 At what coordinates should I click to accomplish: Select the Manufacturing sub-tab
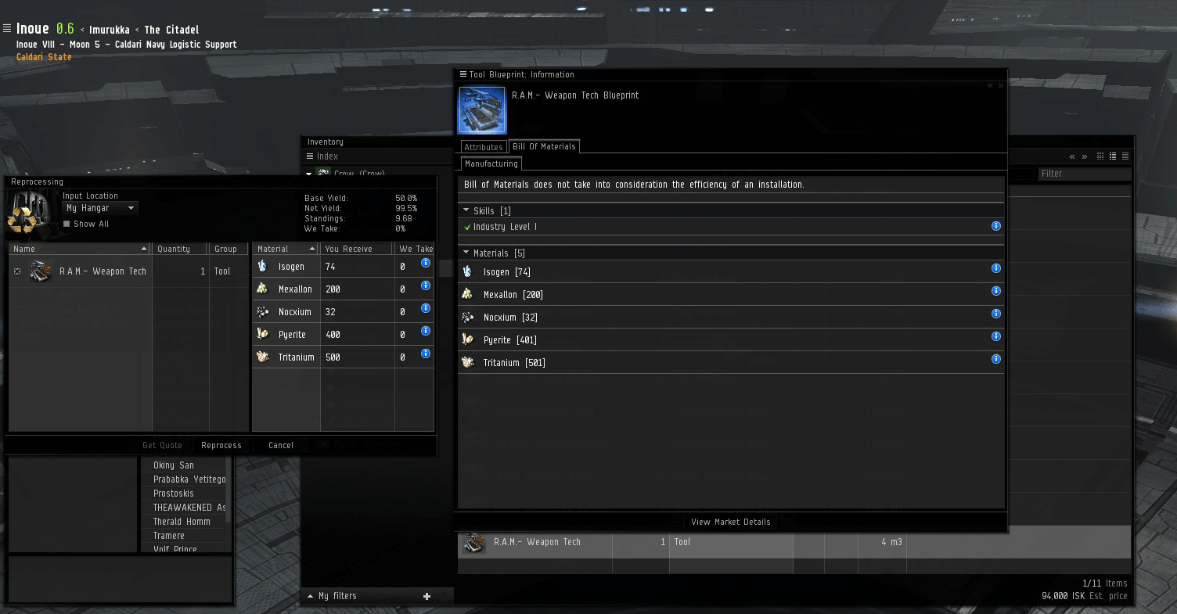[491, 163]
